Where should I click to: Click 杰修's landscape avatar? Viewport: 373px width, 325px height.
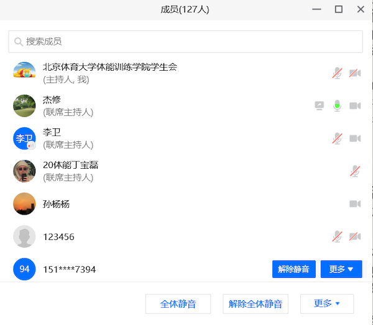pyautogui.click(x=24, y=105)
